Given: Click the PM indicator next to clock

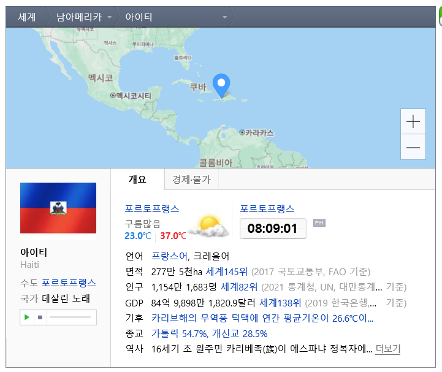Looking at the screenshot, I should [319, 223].
